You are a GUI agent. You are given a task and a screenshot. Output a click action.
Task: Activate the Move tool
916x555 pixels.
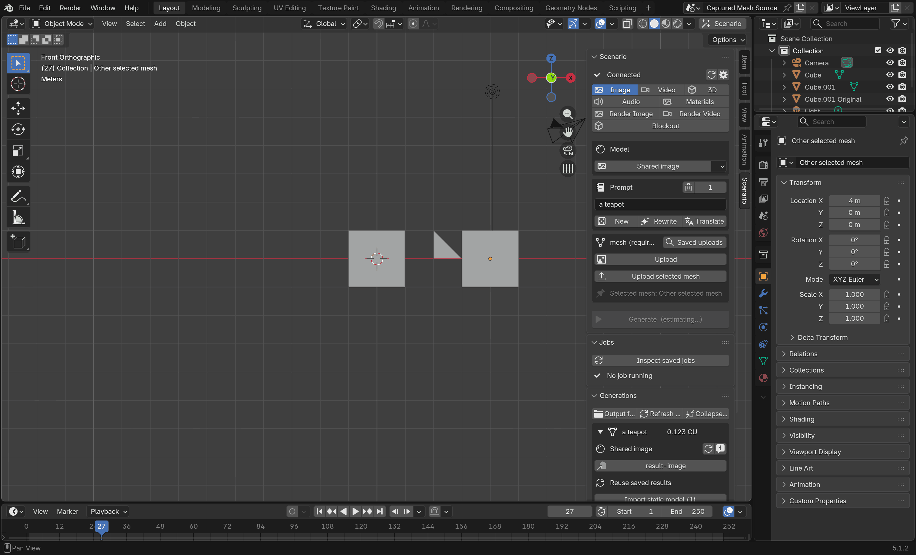tap(18, 108)
